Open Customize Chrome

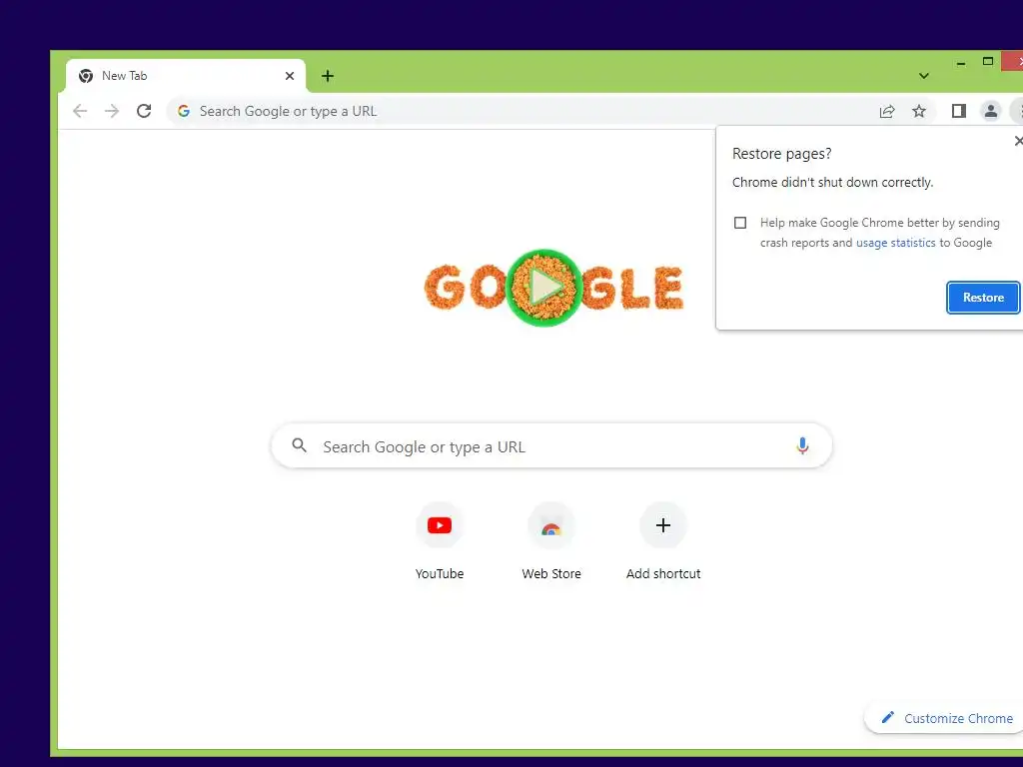[x=947, y=718]
